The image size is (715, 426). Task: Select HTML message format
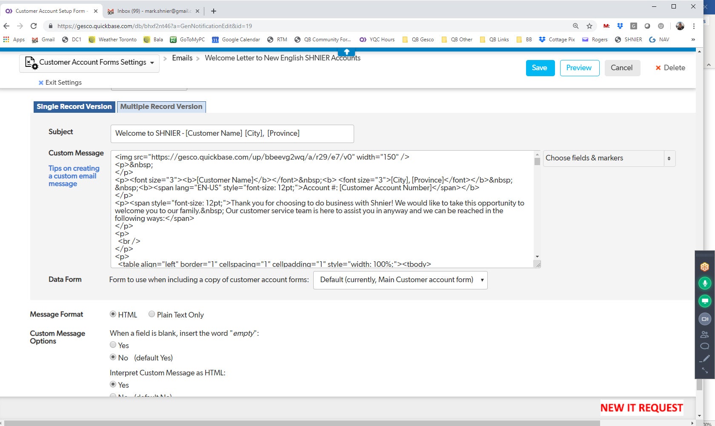coord(113,314)
